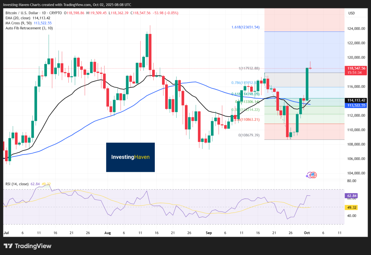Select the RSI (14, close) legend label
Viewport: 371px width, 255px height.
pos(17,184)
